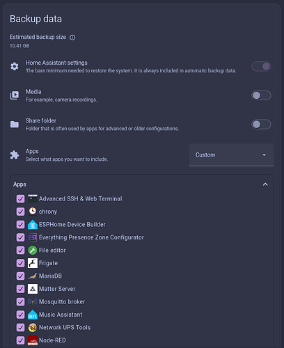Click the Everything Presence Zone Configurator icon
The height and width of the screenshot is (348, 284).
coord(33,237)
